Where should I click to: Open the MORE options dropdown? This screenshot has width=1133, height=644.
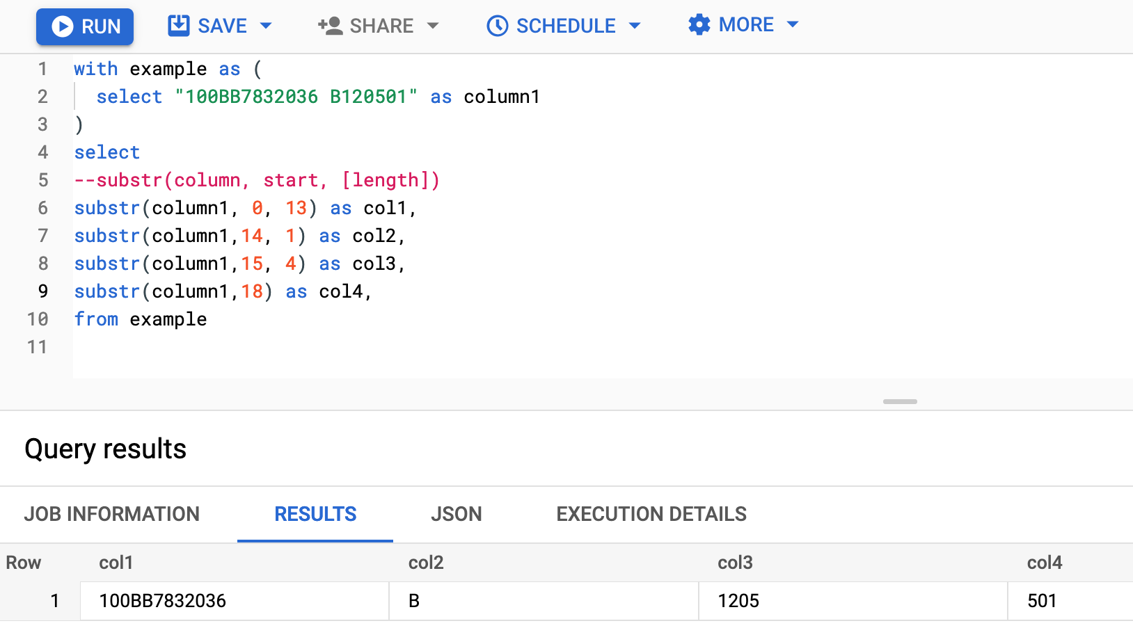click(x=793, y=24)
